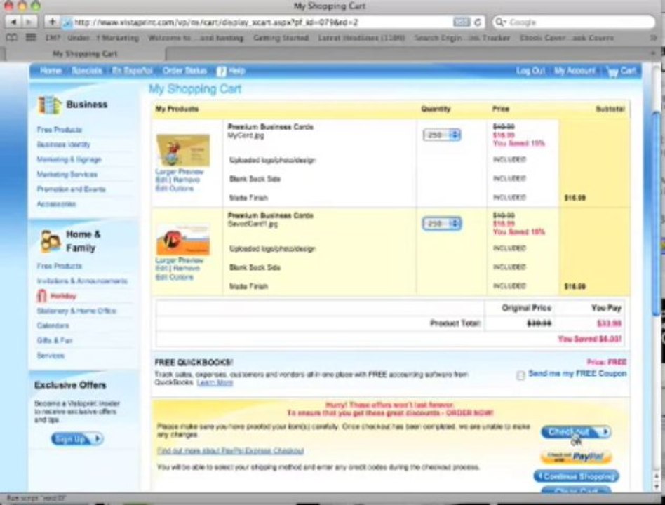Click Edit Options for the first business card
The image size is (665, 505).
click(174, 189)
